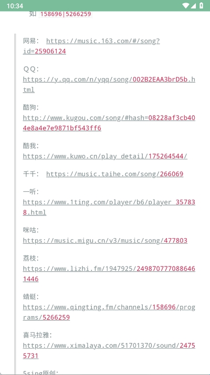The height and width of the screenshot is (375, 210).
Task: Tap the 10:34 clock in status bar
Action: (15, 6)
